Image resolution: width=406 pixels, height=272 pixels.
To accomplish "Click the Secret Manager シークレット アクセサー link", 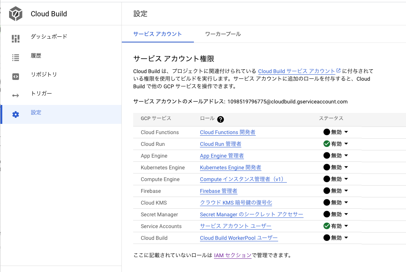I will [x=252, y=214].
